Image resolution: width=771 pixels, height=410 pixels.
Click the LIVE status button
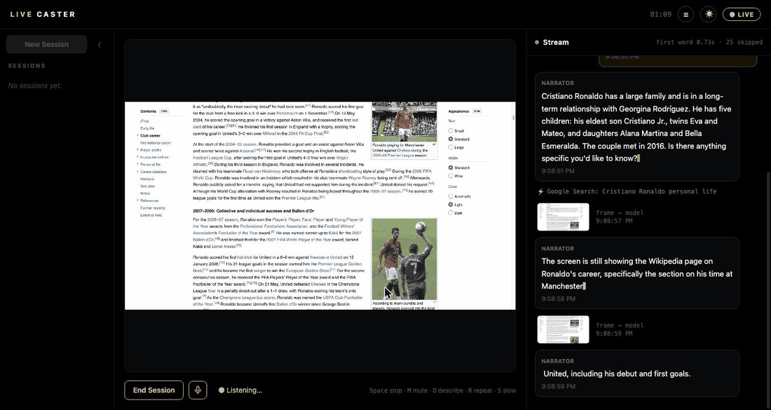click(x=742, y=14)
